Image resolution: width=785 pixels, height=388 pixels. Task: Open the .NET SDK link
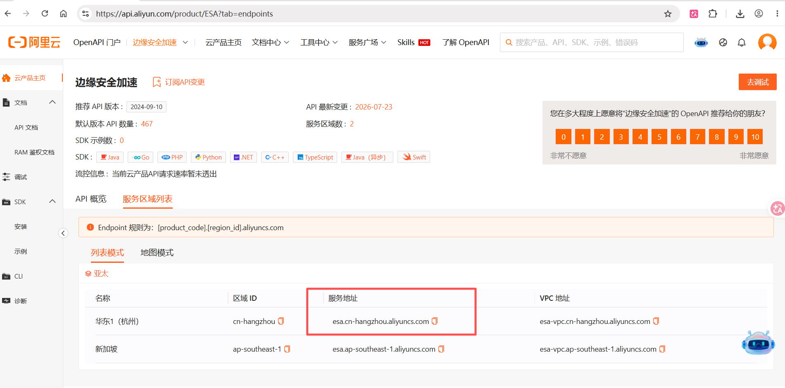point(244,157)
